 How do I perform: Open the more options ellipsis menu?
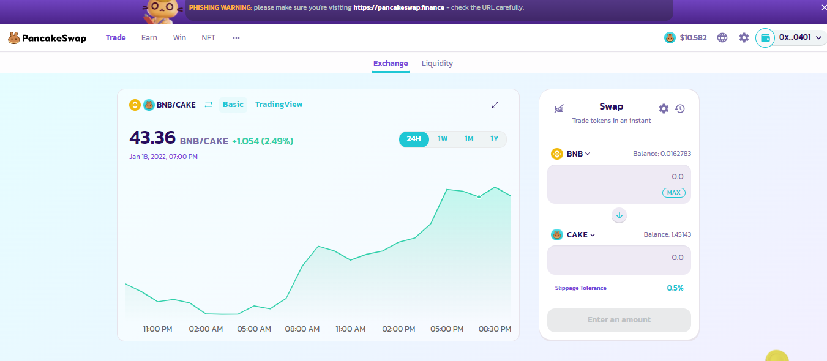tap(236, 38)
